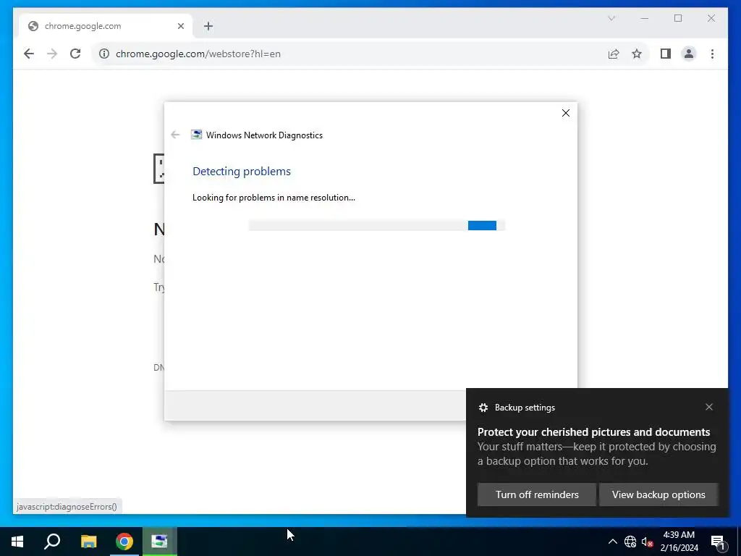Close the Chrome window
The height and width of the screenshot is (556, 741).
[711, 18]
